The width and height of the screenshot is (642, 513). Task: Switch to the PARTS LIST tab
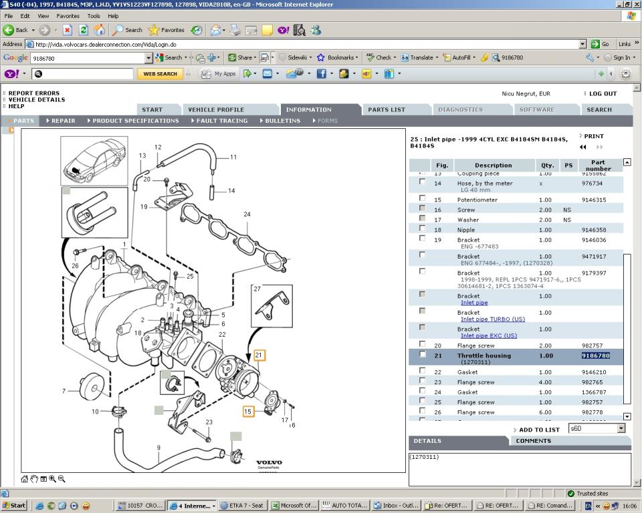pyautogui.click(x=387, y=110)
